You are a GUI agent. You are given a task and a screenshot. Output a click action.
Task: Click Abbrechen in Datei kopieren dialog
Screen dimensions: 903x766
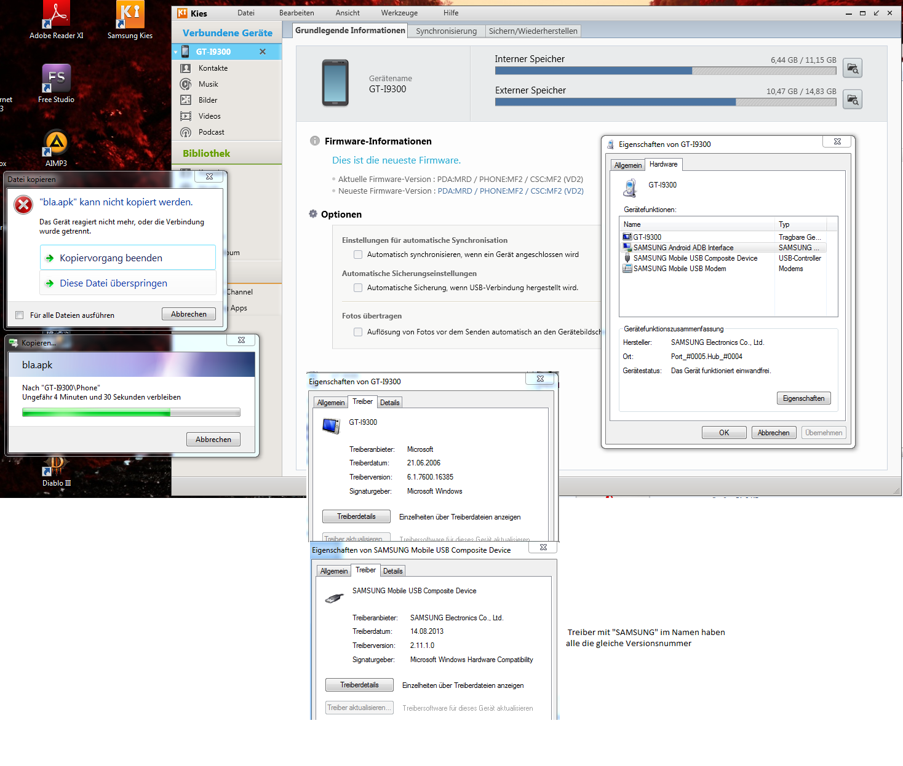click(x=189, y=314)
